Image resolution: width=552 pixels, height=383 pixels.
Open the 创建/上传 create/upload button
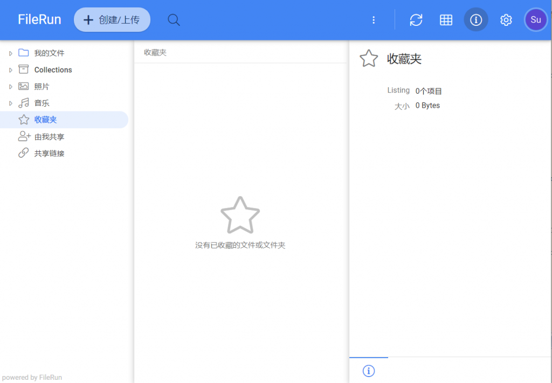112,20
